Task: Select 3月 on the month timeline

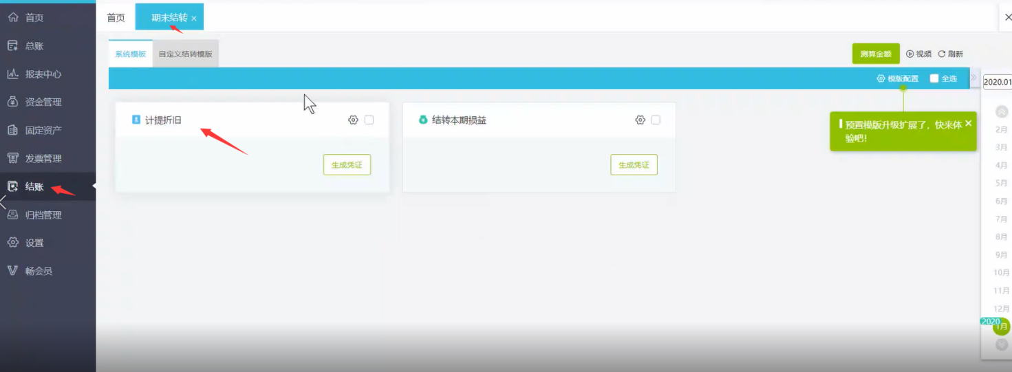Action: pos(1002,147)
